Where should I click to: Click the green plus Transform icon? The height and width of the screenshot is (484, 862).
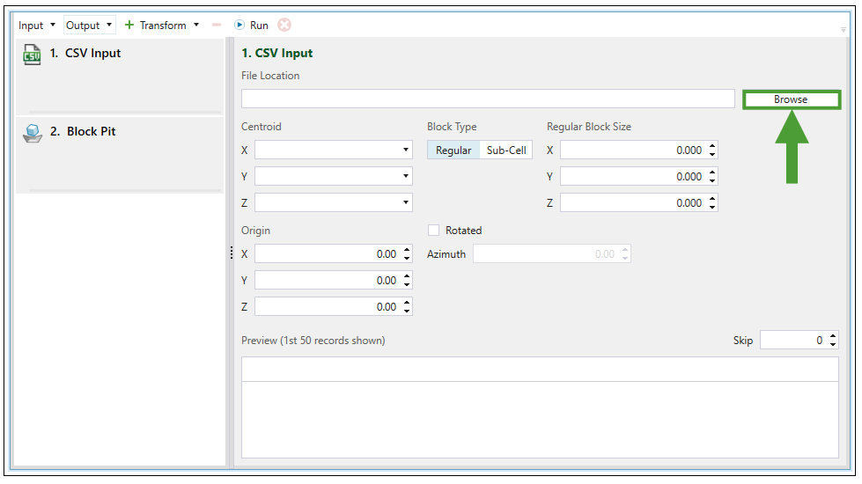129,26
